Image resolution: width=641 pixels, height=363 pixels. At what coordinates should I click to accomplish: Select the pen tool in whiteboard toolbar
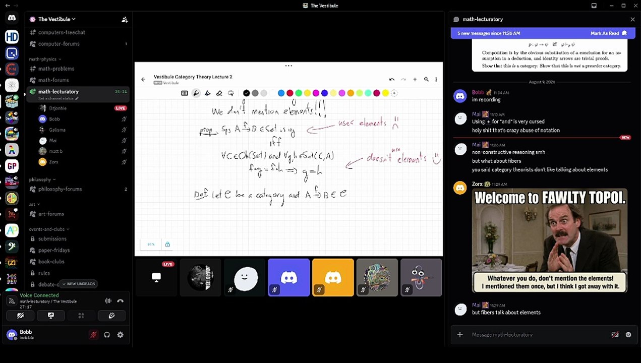click(196, 93)
